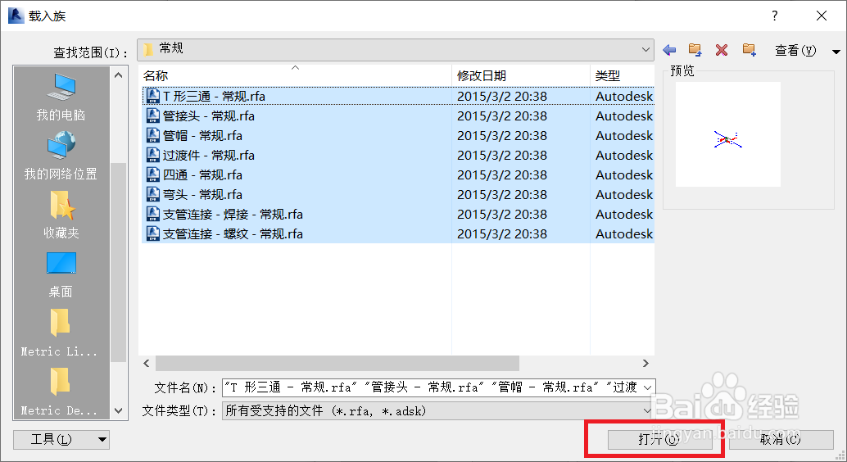The image size is (847, 462).
Task: Click the Revit family icon of 管帽 - 常规.rfa
Action: tap(153, 136)
